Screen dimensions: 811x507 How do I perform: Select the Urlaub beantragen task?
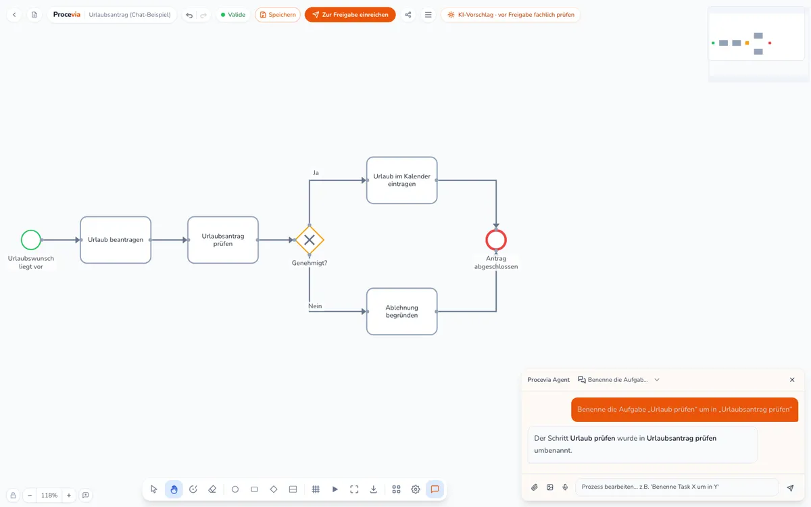coord(116,240)
